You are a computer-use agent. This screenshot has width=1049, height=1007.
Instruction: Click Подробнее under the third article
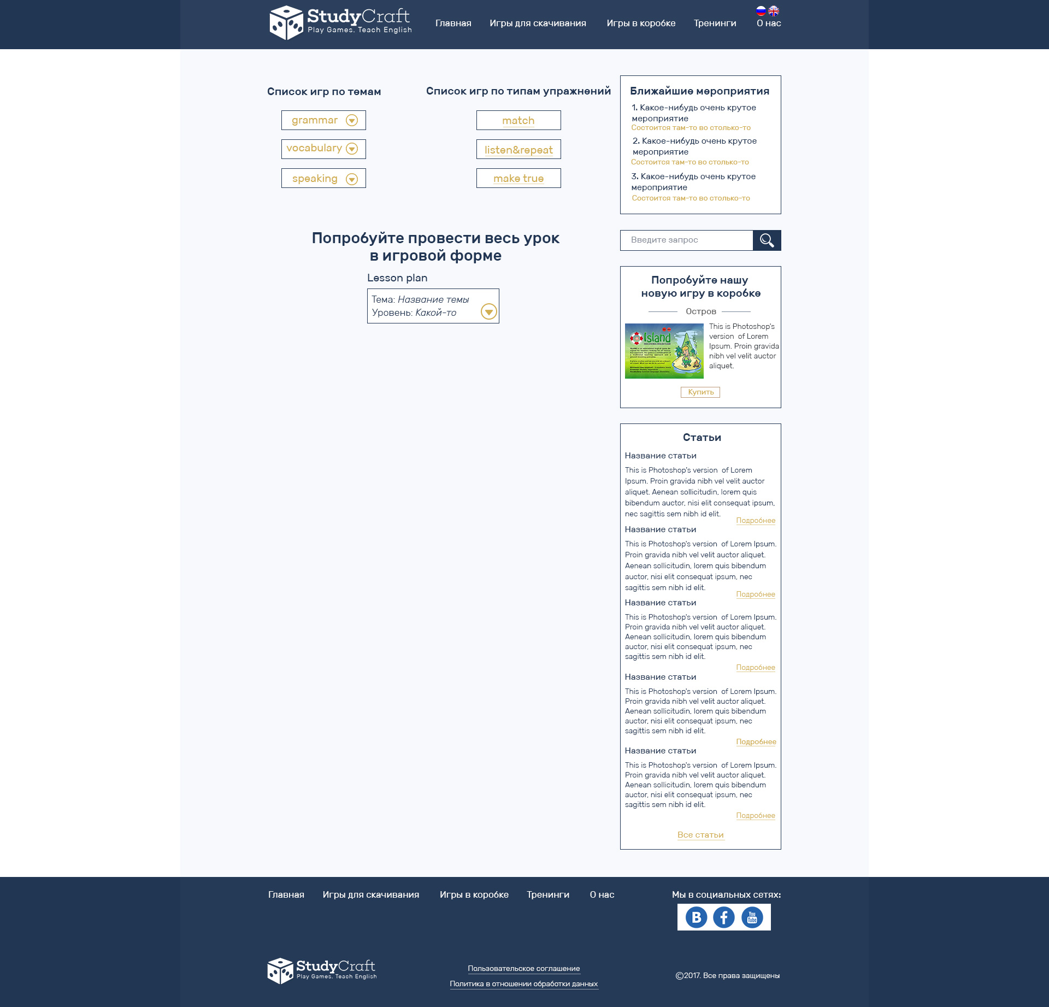[x=756, y=668]
